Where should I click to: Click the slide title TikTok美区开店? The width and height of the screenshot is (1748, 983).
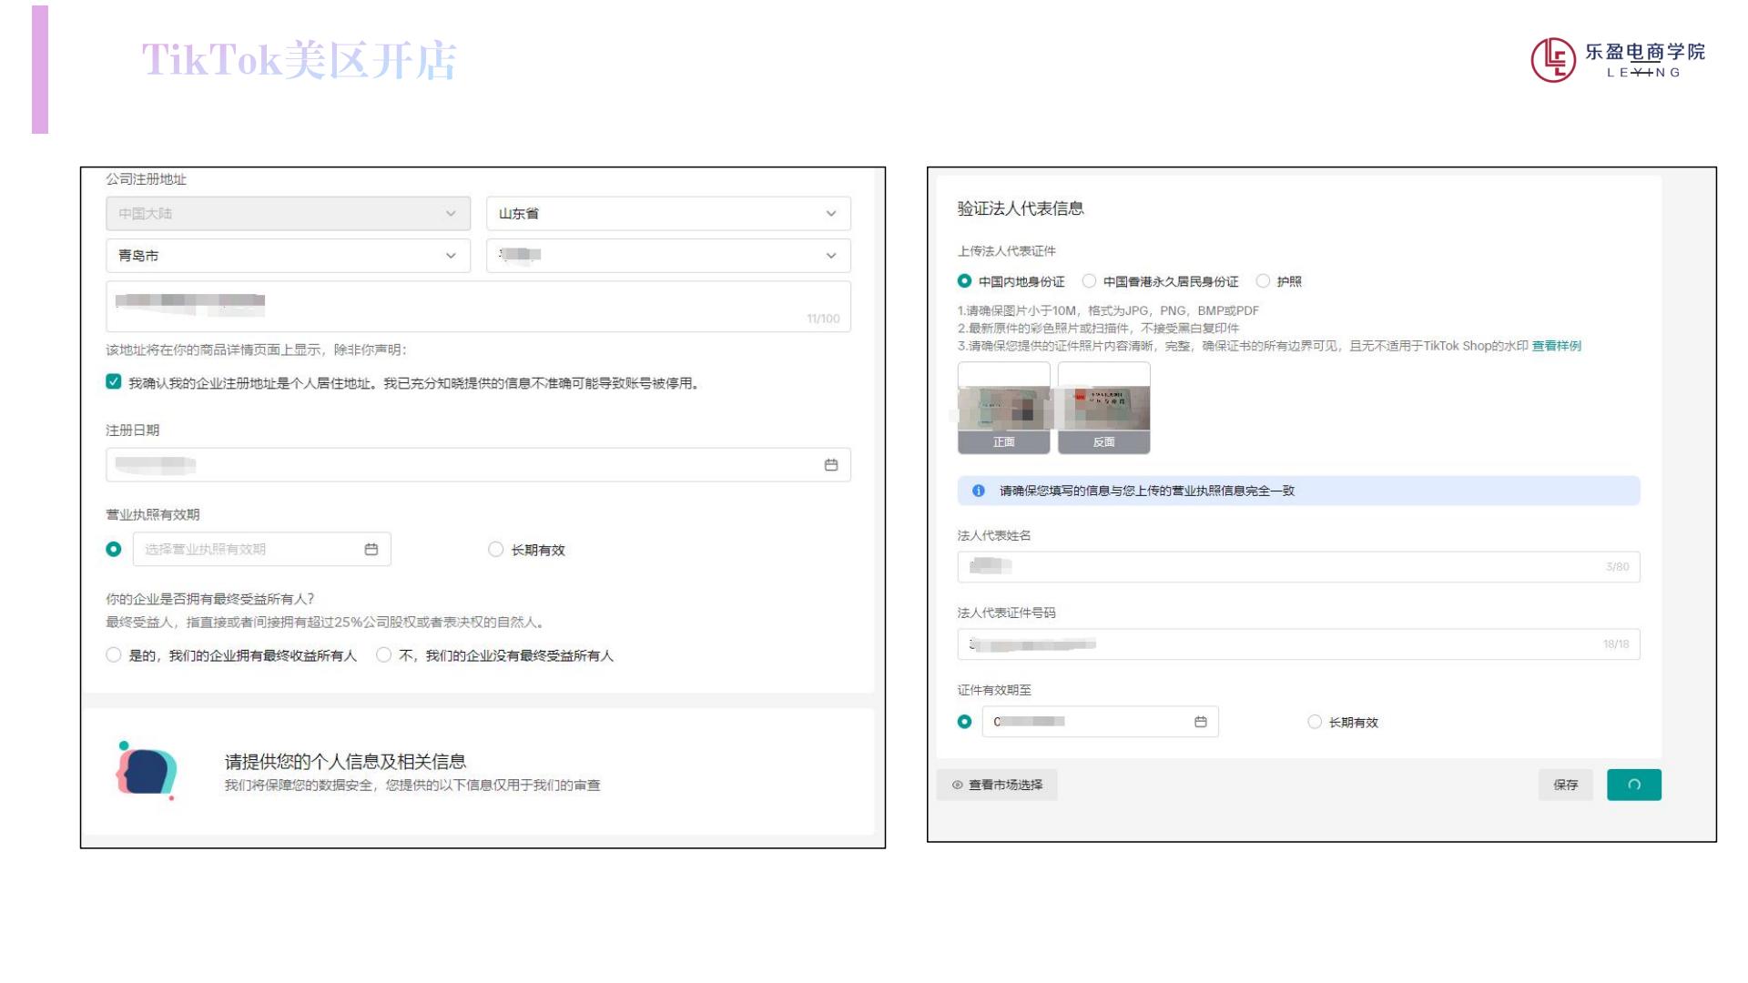coord(300,60)
